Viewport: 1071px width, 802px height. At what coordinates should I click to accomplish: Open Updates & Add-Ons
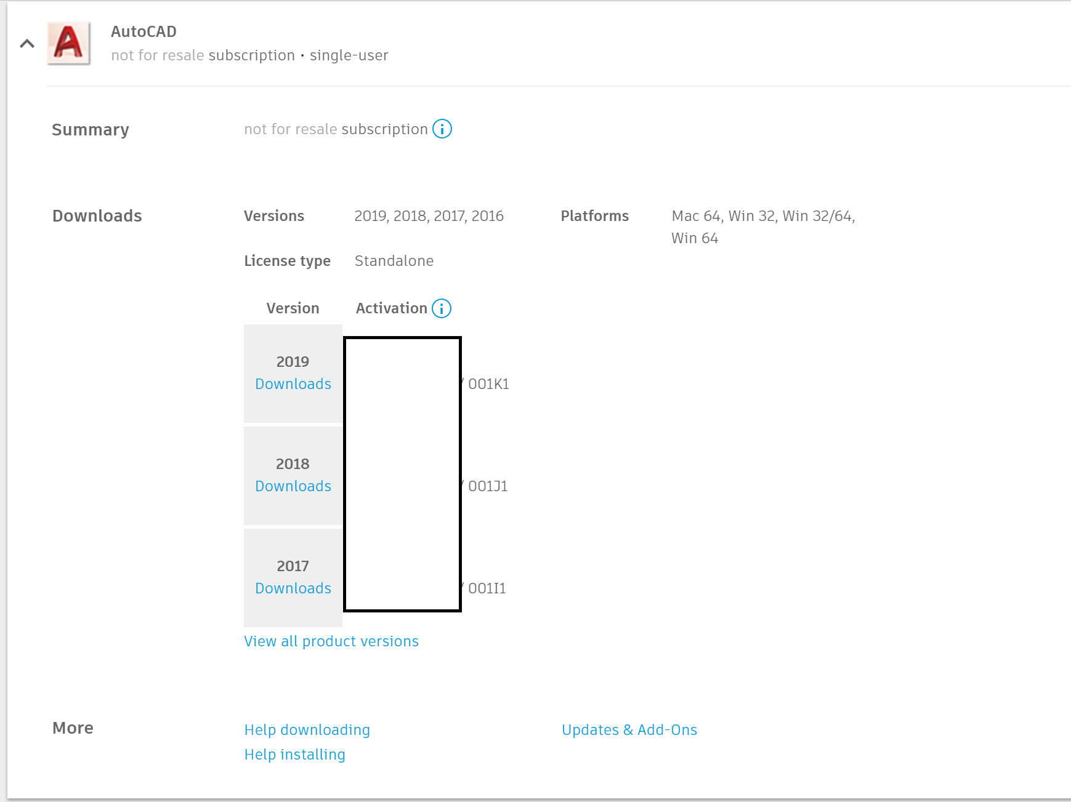pos(629,729)
